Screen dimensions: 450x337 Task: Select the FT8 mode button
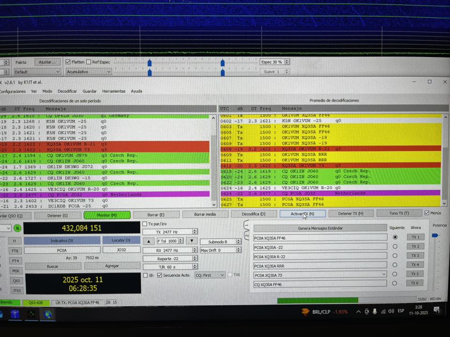(15, 250)
